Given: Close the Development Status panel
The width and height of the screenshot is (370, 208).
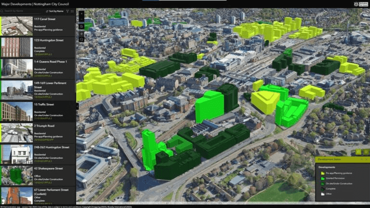Looking at the screenshot, I should pos(366,159).
